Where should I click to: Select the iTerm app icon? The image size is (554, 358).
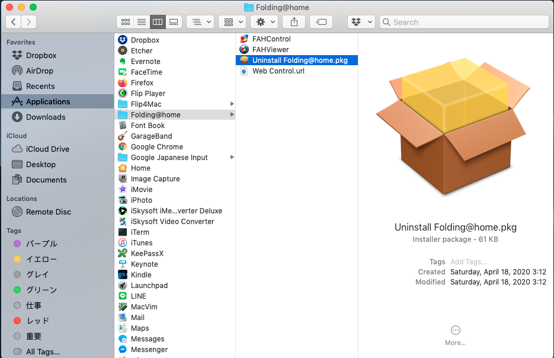pyautogui.click(x=123, y=232)
